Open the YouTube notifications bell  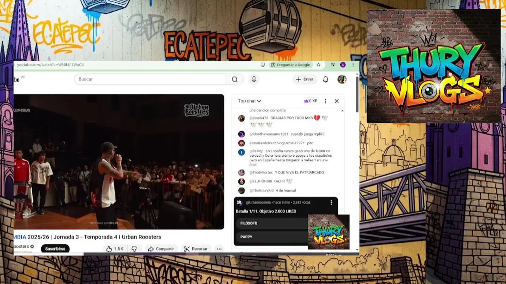(326, 79)
